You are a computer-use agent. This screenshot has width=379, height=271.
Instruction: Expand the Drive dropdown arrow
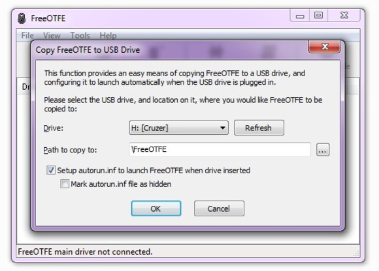pos(223,128)
